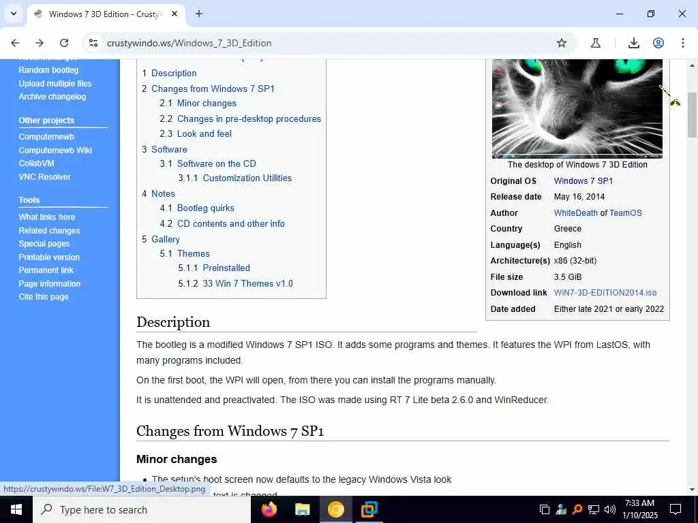This screenshot has width=698, height=523.
Task: Jump to 33 Win 7 Themes v1.0
Action: click(x=235, y=283)
